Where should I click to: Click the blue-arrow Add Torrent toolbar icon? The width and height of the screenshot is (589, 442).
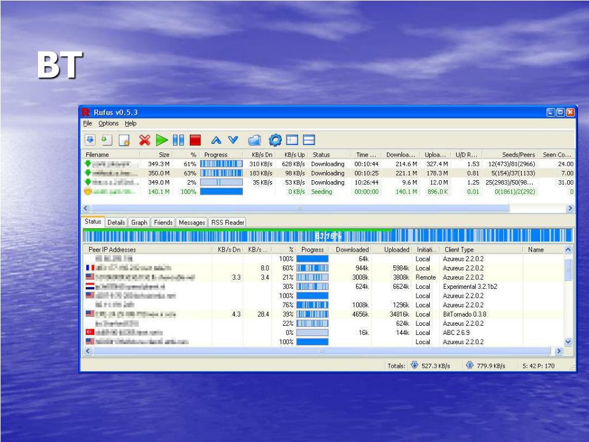tap(90, 140)
